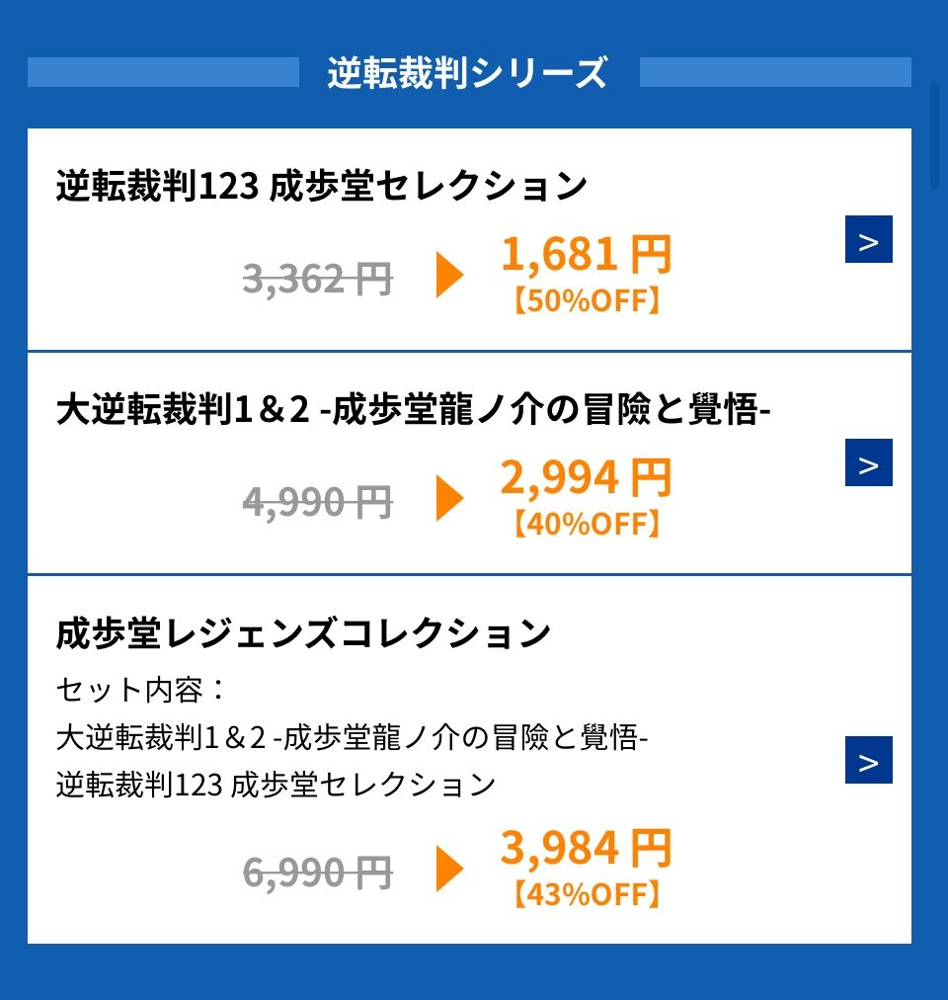
Task: Click the struck-through 6,990 円 price
Action: (318, 874)
